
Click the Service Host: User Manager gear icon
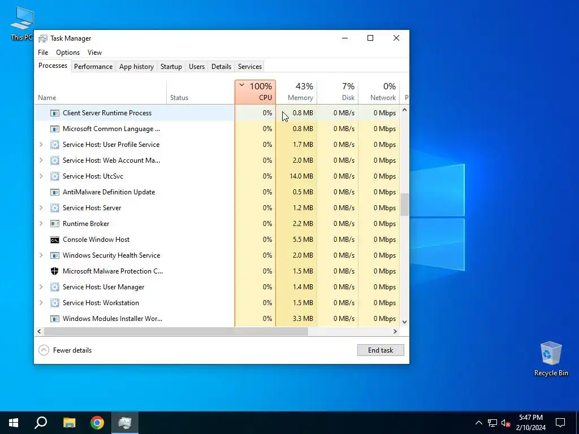(x=55, y=287)
